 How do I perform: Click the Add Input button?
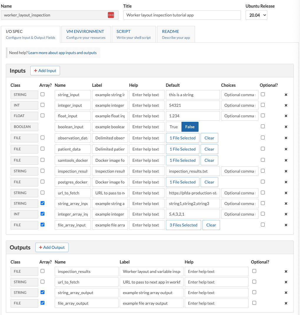pyautogui.click(x=45, y=71)
